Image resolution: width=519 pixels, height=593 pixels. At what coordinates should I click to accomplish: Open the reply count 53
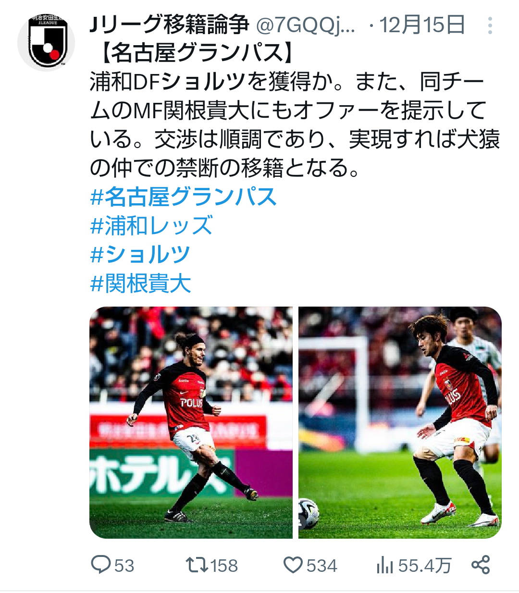tap(124, 566)
